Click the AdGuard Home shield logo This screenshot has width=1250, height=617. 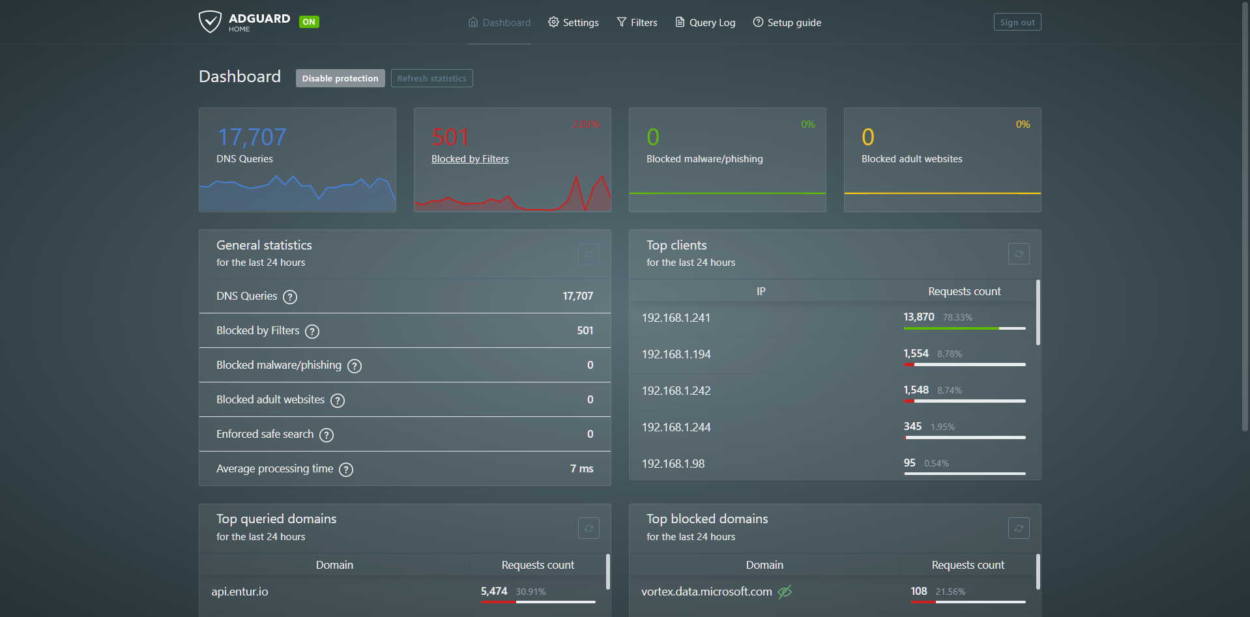pyautogui.click(x=210, y=22)
